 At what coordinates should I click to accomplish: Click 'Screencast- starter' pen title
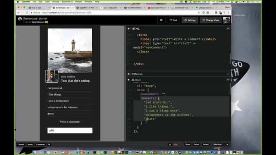tap(35, 19)
